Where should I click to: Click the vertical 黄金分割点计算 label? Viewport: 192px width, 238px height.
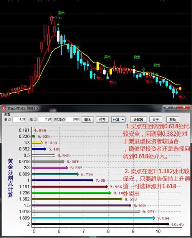click(10, 178)
